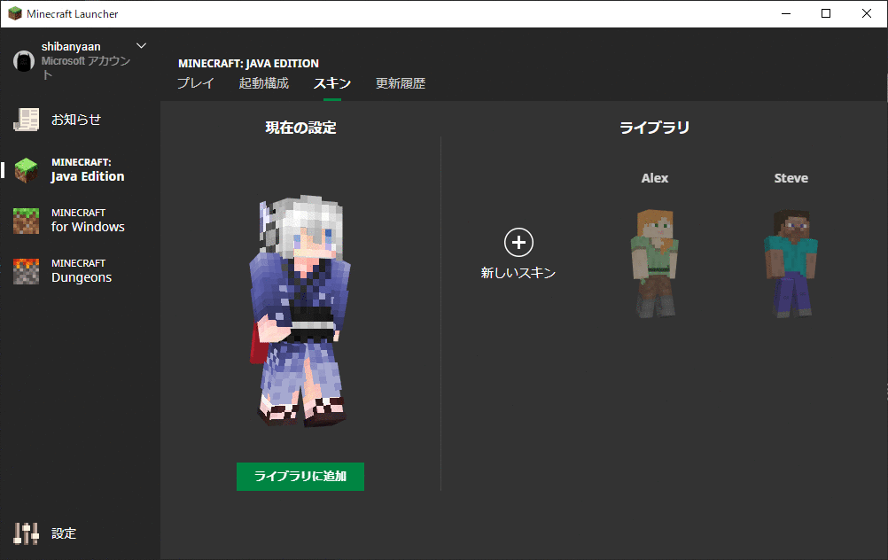Image resolution: width=888 pixels, height=560 pixels.
Task: Click the grass block icon in title bar
Action: point(14,13)
